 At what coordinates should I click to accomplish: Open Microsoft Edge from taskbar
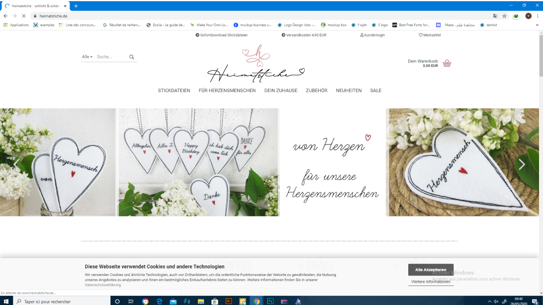[159, 301]
